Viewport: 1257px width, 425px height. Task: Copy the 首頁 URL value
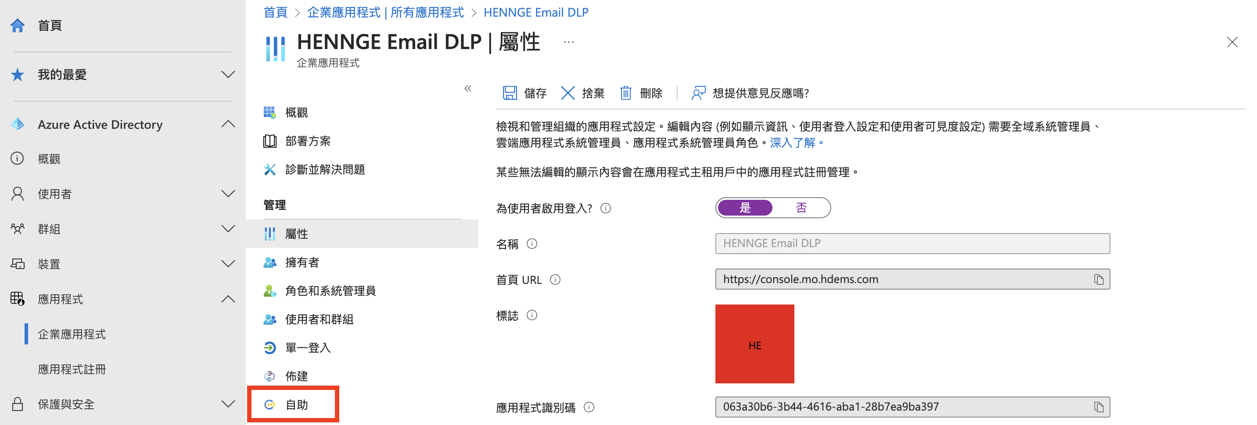coord(1099,279)
